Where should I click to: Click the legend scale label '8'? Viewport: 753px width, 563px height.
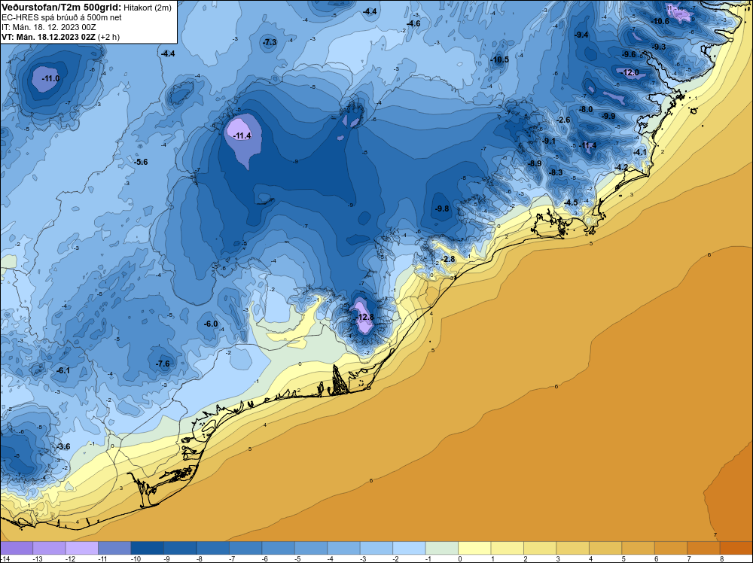(721, 558)
